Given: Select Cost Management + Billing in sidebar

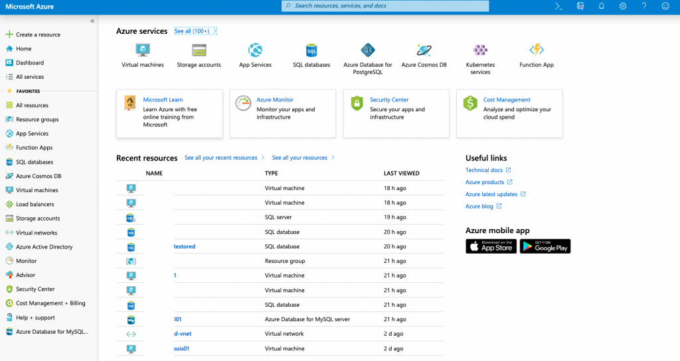Looking at the screenshot, I should tap(50, 303).
